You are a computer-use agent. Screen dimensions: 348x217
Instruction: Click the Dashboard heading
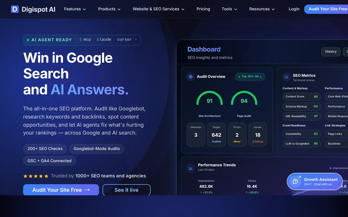pos(204,49)
